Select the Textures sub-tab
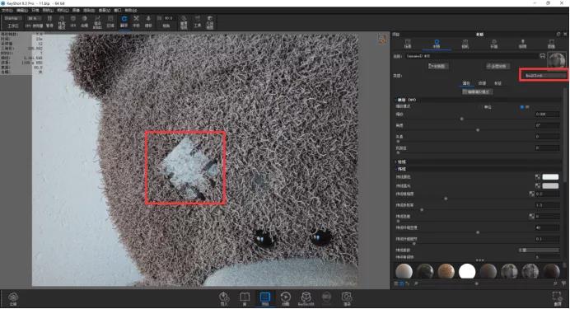Image resolution: width=570 pixels, height=309 pixels. pyautogui.click(x=483, y=83)
